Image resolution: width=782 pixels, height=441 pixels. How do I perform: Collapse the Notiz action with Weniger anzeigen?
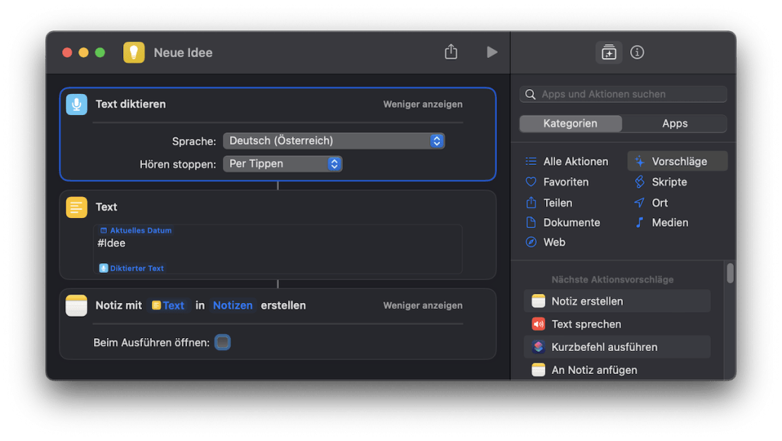422,305
